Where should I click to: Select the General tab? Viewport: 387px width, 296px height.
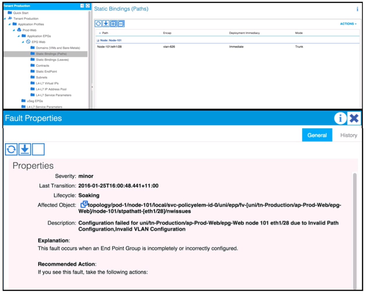[317, 135]
